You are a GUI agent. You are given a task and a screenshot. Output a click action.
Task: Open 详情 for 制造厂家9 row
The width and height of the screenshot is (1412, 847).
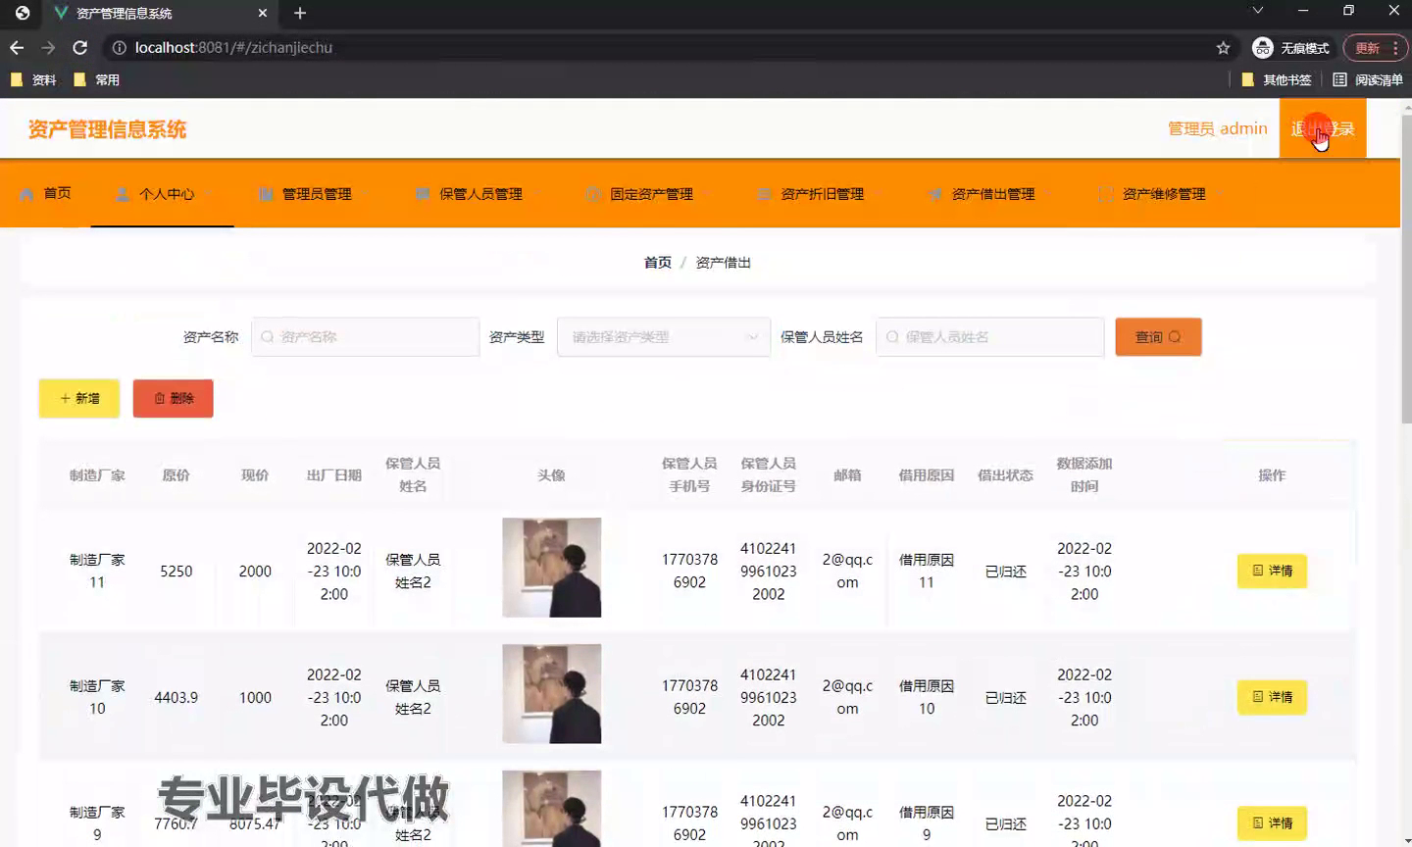pos(1272,823)
